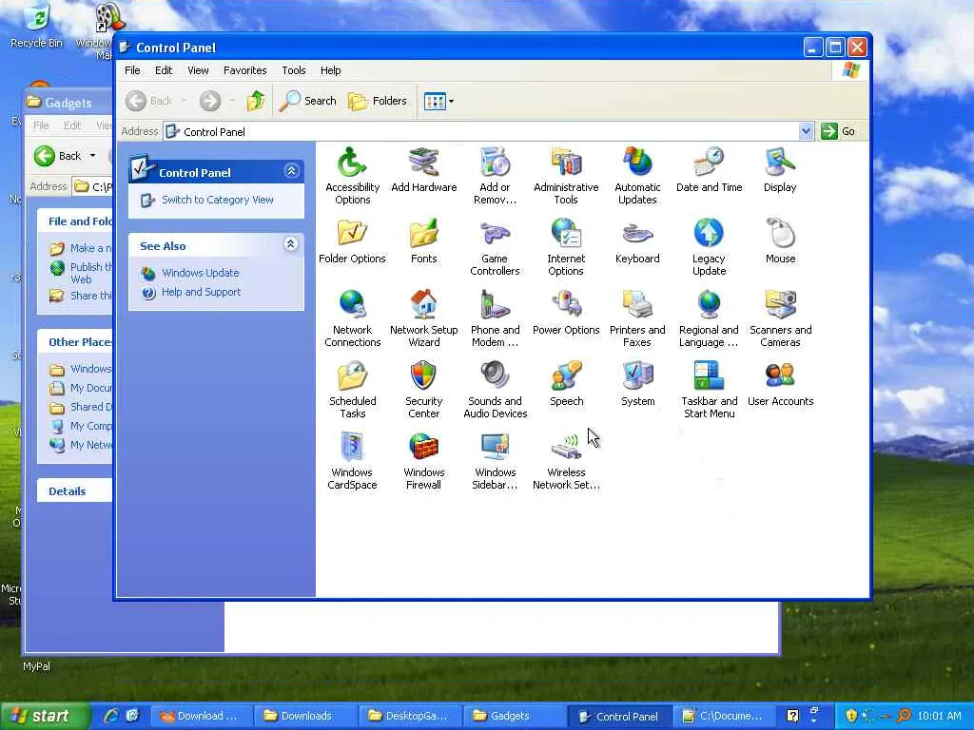Collapse the See Also section
This screenshot has width=974, height=730.
click(291, 244)
